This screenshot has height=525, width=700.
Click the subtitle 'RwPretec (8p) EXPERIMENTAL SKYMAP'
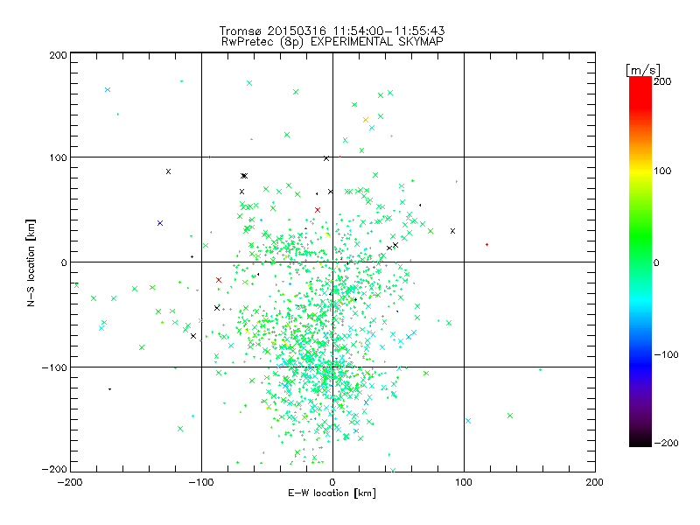pyautogui.click(x=332, y=41)
